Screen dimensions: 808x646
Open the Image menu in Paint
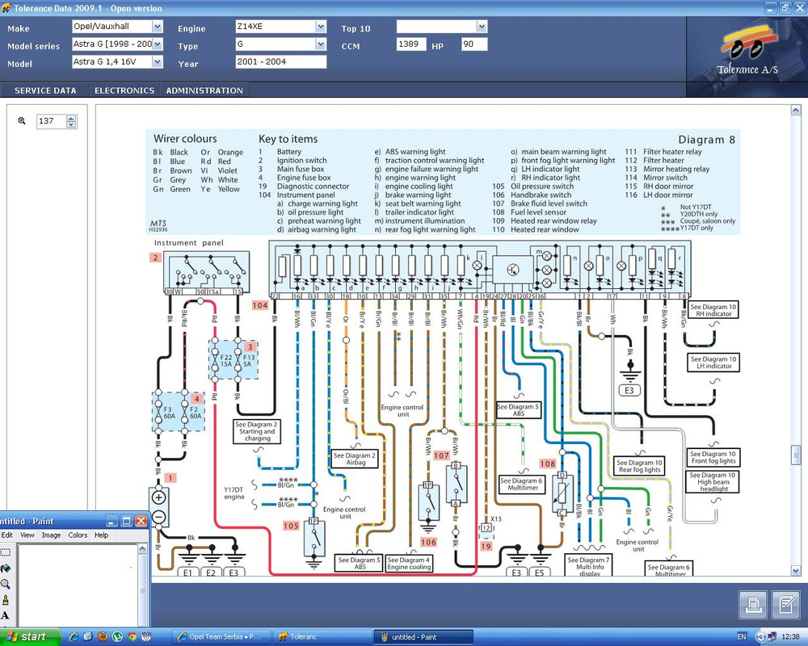pos(51,535)
